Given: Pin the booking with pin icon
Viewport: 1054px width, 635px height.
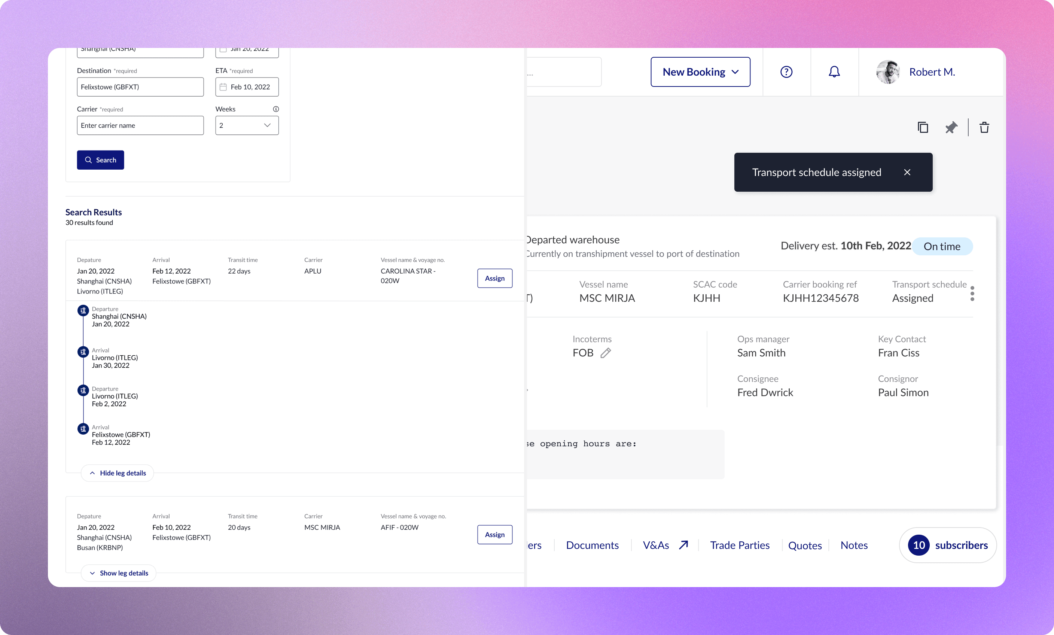Looking at the screenshot, I should pyautogui.click(x=951, y=128).
